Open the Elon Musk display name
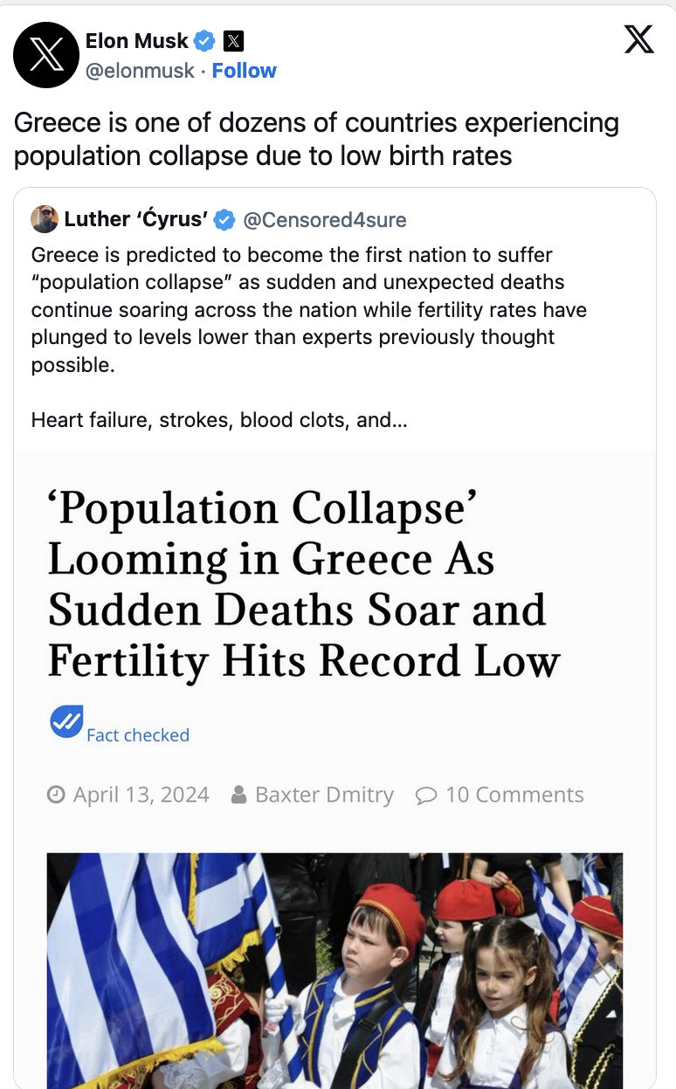The width and height of the screenshot is (676, 1089). click(x=137, y=40)
